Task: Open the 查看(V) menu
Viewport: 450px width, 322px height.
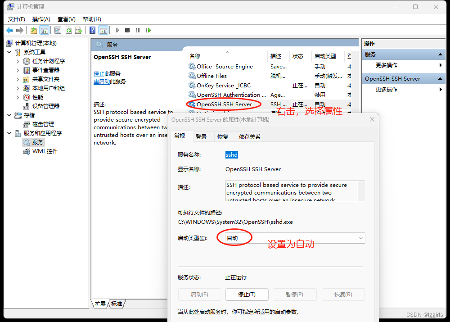Action: tap(66, 19)
